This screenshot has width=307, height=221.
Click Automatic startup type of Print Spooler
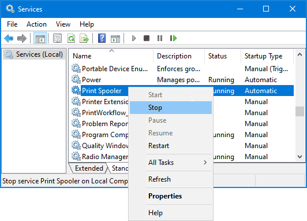(261, 91)
